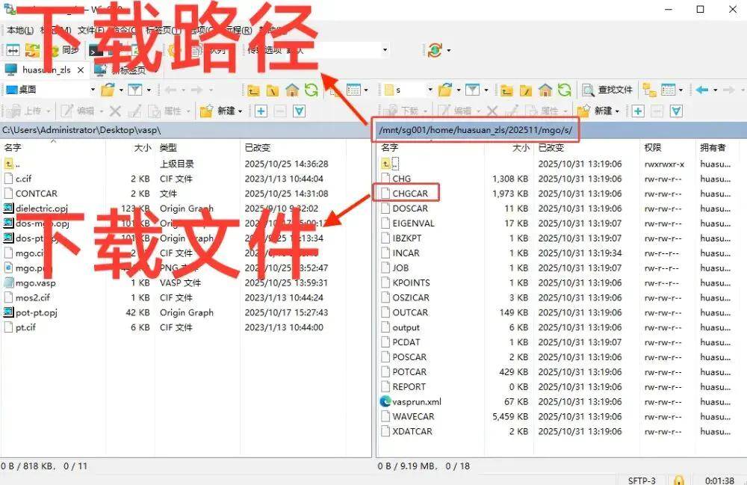The width and height of the screenshot is (747, 485).
Task: Click the remote back arrow icon
Action: point(701,90)
